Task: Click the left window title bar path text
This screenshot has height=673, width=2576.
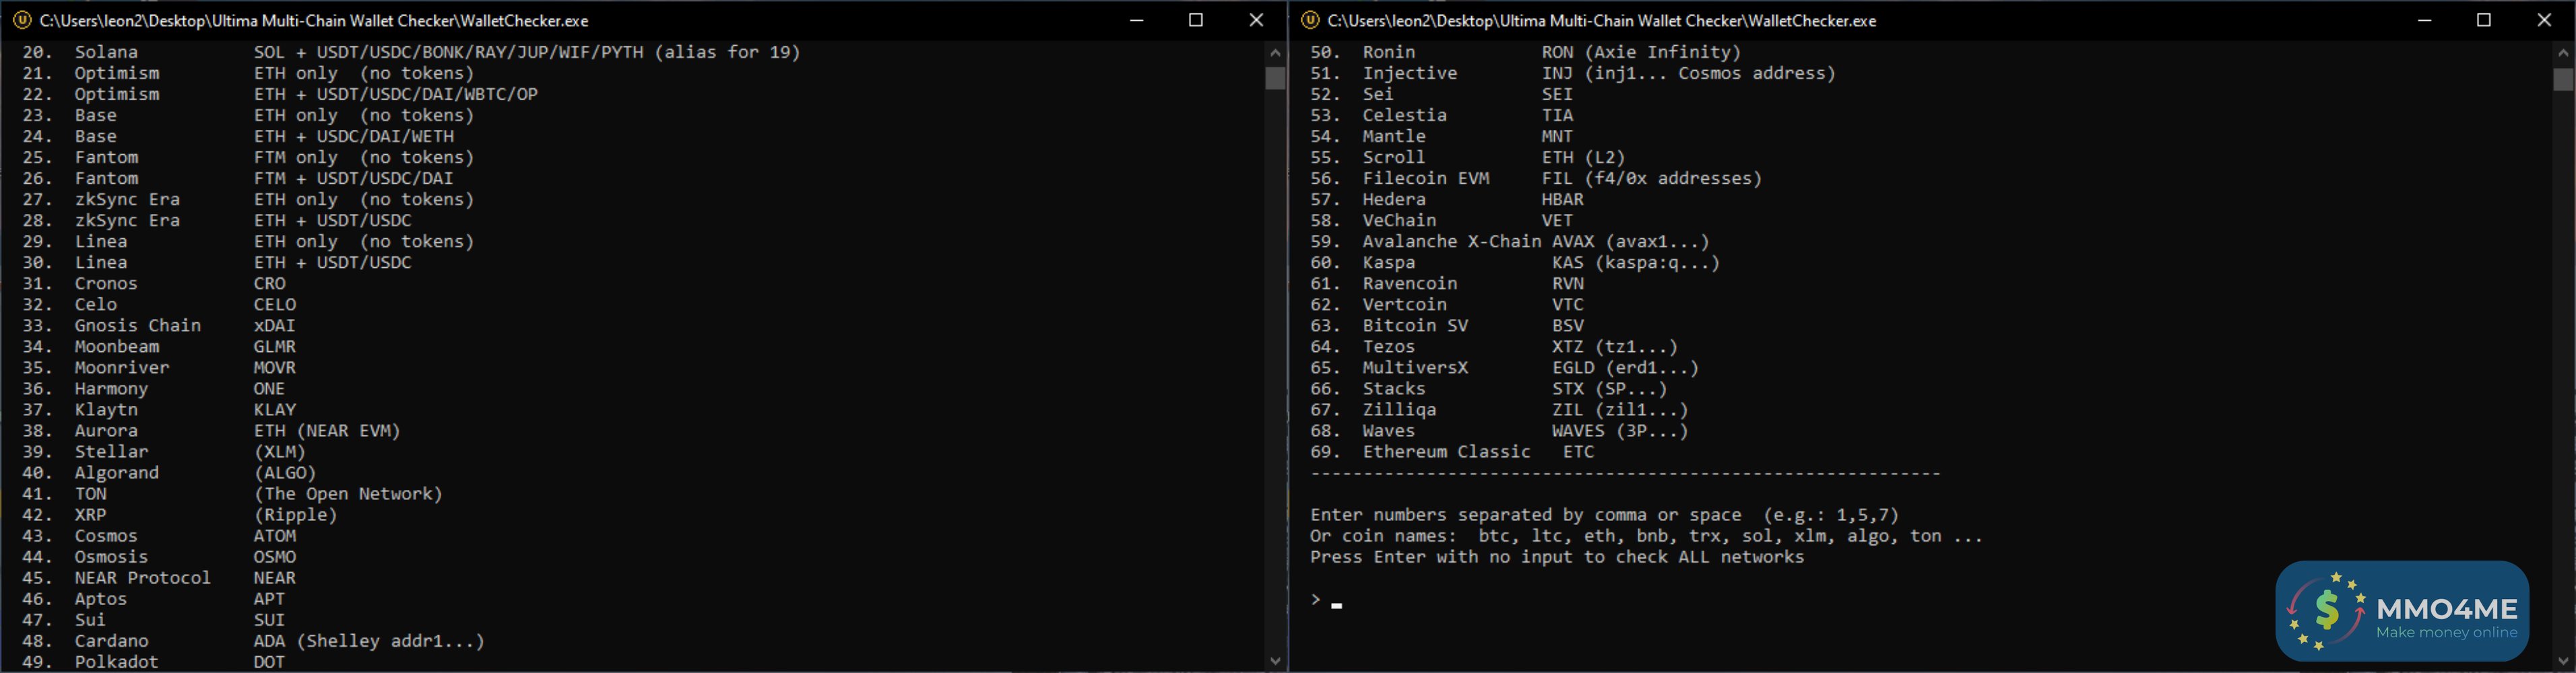Action: click(314, 20)
